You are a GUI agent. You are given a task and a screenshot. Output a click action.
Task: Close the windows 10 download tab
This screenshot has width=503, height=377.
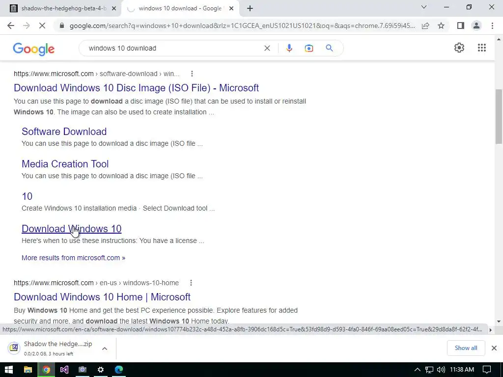231,8
